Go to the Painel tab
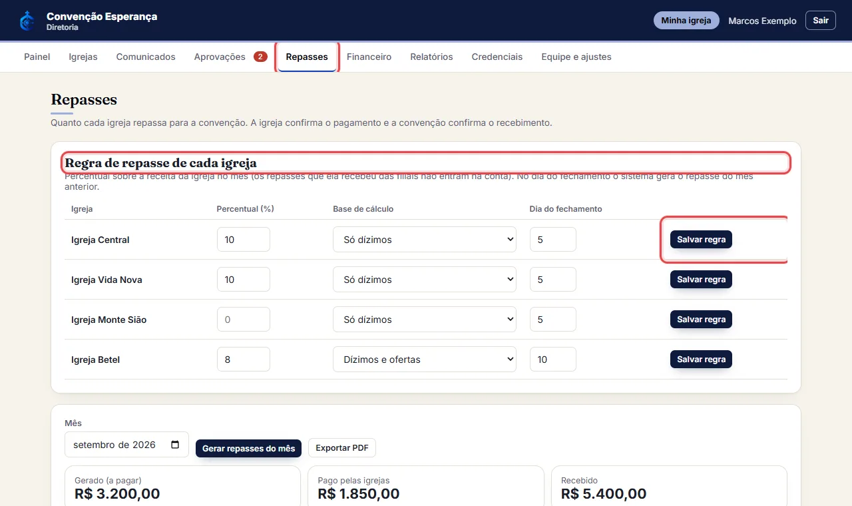Screen dimensions: 852x506 pyautogui.click(x=37, y=57)
